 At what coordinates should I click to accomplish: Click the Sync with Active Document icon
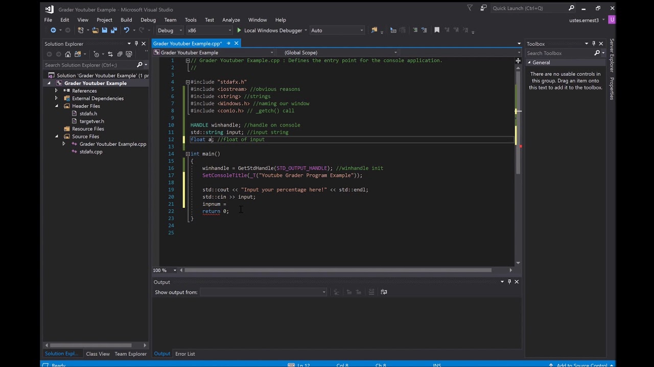click(110, 54)
